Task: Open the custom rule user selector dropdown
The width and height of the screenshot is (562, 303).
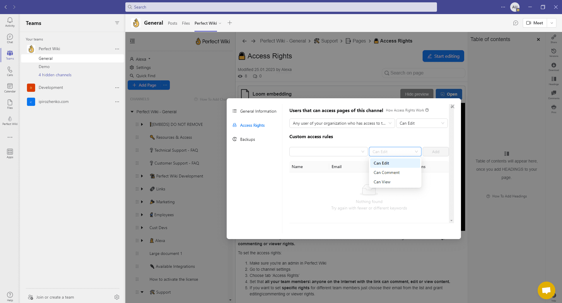Action: (x=329, y=152)
